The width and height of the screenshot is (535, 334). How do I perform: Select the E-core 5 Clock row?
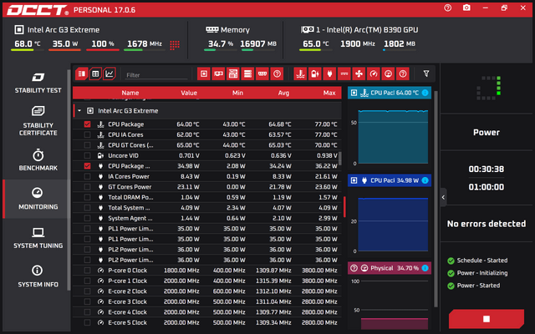click(x=207, y=322)
